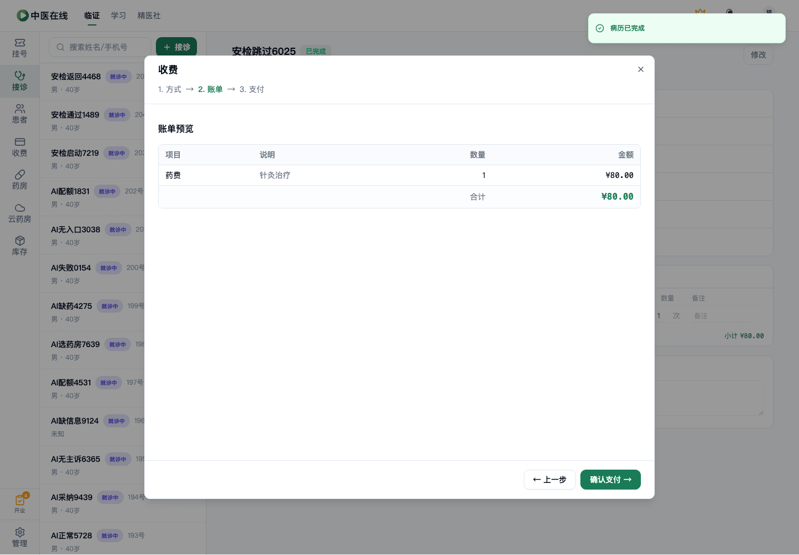
Task: Click the 合计 total ¥80.00
Action: pos(617,196)
